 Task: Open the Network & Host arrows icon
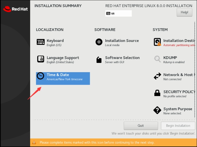tap(157, 76)
